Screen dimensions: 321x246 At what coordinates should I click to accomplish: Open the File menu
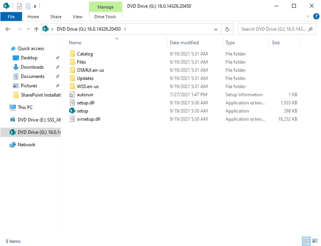pos(11,17)
